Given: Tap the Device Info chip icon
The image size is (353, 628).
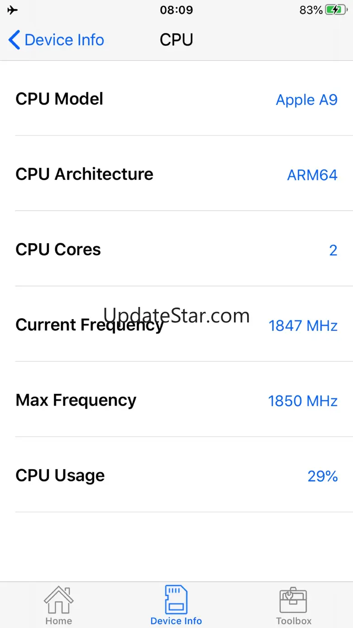Looking at the screenshot, I should tap(176, 599).
